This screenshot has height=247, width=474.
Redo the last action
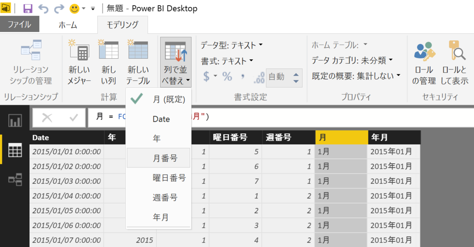point(59,8)
